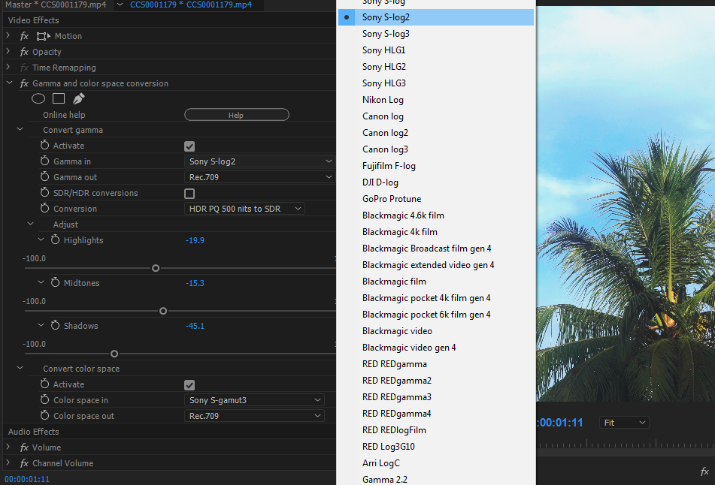Toggle animation stopwatch for Color space in
715x485 pixels.
pos(44,399)
